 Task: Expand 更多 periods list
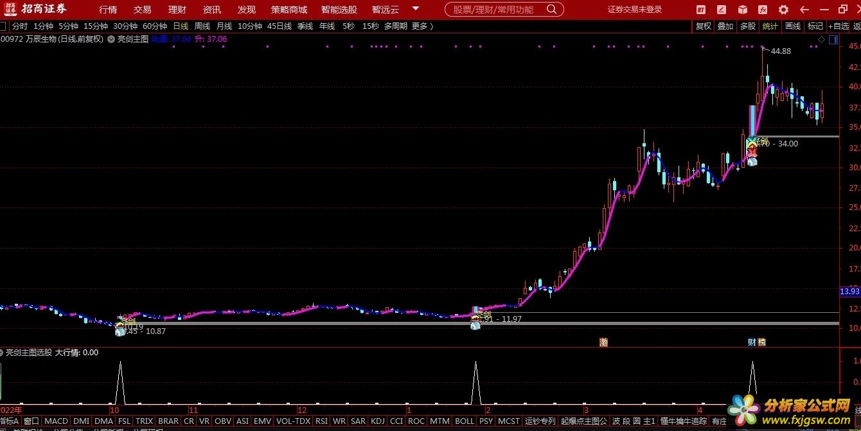click(422, 26)
